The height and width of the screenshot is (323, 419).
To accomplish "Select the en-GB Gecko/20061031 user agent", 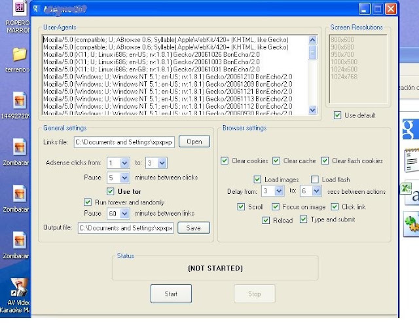I will (x=151, y=69).
